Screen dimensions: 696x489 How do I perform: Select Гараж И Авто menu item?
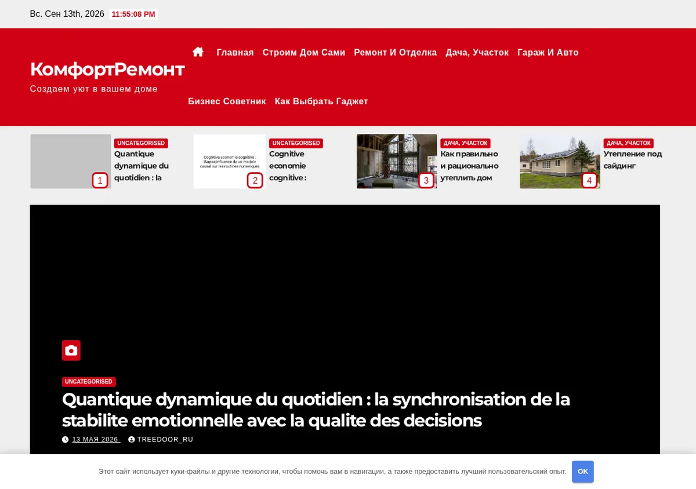(548, 53)
